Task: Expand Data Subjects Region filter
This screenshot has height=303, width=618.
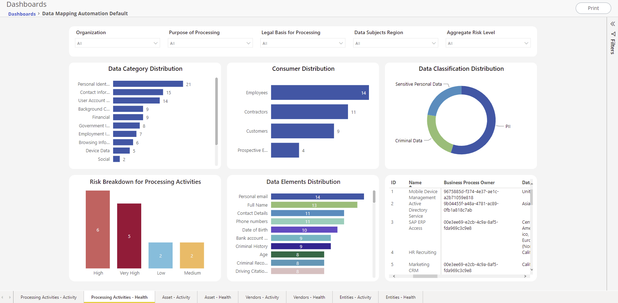Action: tap(395, 43)
